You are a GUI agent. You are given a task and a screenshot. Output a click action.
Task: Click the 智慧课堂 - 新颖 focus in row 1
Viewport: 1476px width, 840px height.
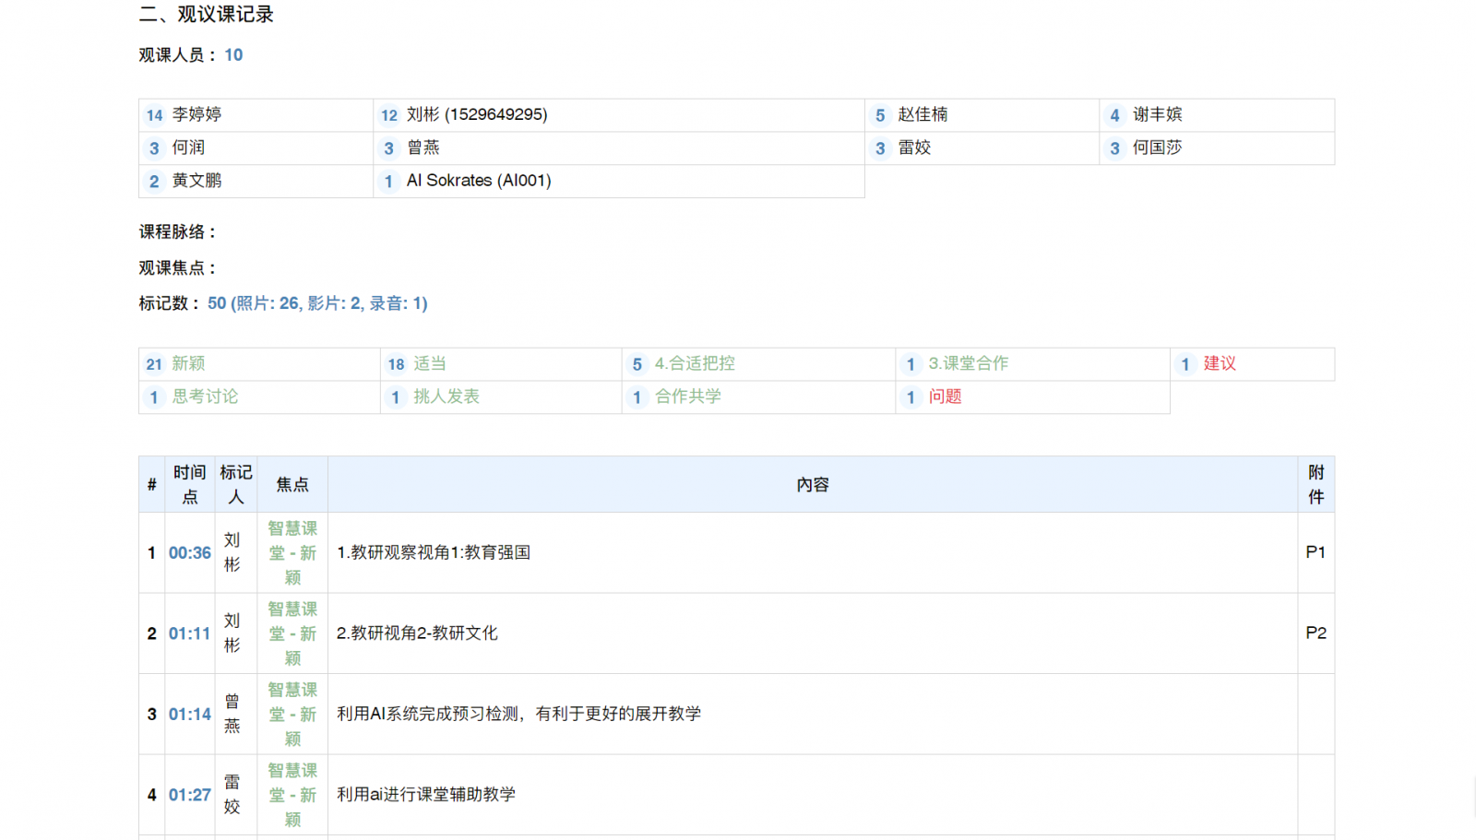click(292, 553)
